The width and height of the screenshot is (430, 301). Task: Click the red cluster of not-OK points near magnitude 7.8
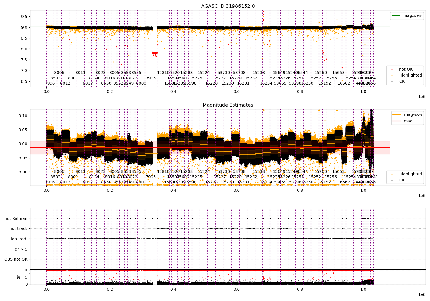155,53
